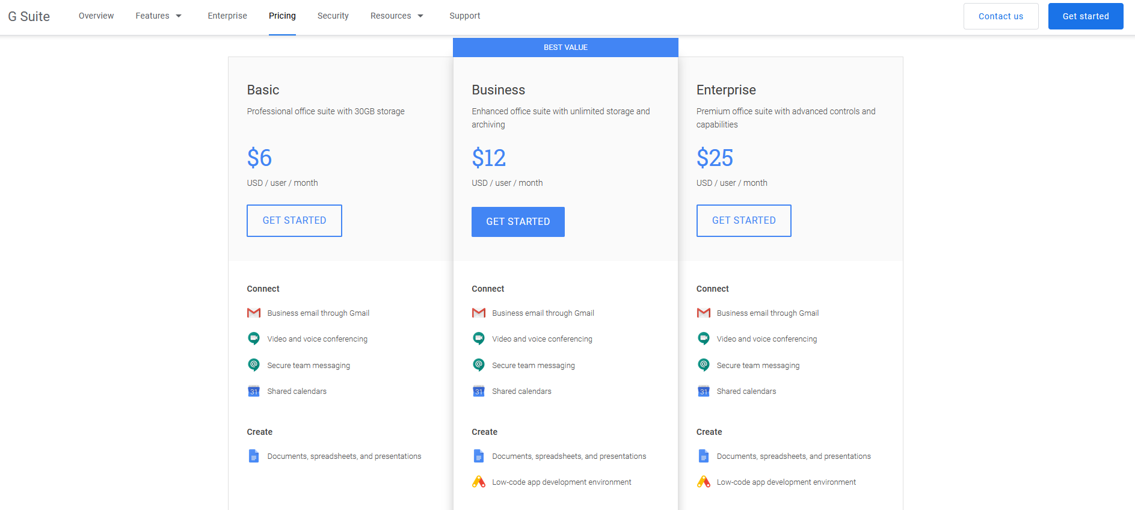
Task: Click the G Suite logo
Action: (29, 16)
